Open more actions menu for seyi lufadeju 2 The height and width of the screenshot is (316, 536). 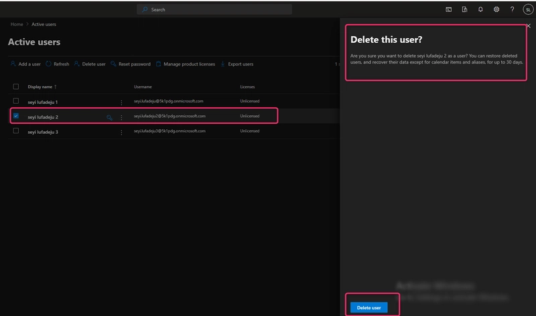coord(121,118)
